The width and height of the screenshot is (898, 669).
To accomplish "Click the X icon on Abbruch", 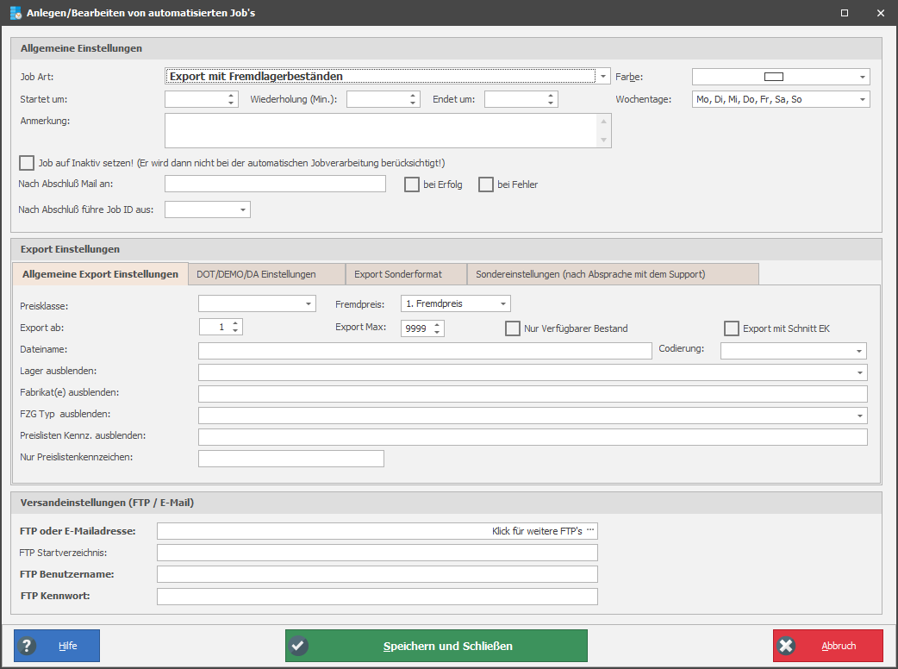I will tap(786, 646).
